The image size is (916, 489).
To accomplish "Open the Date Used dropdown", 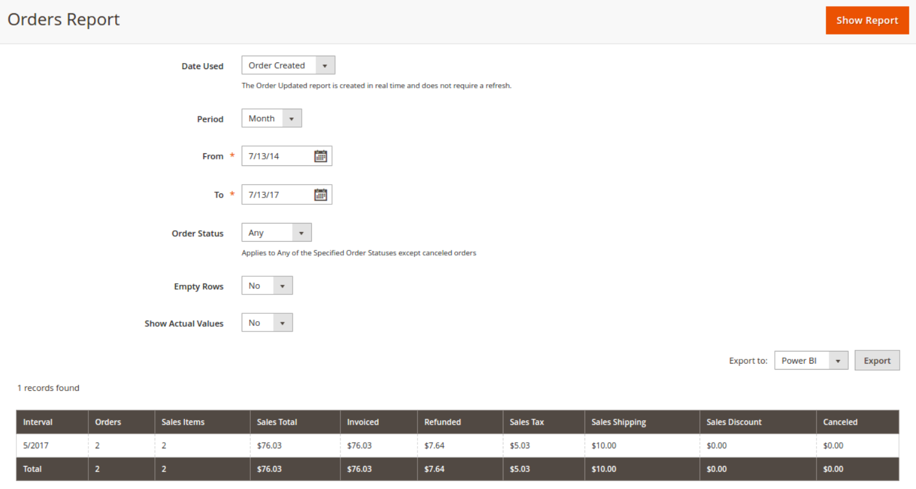I will 288,65.
